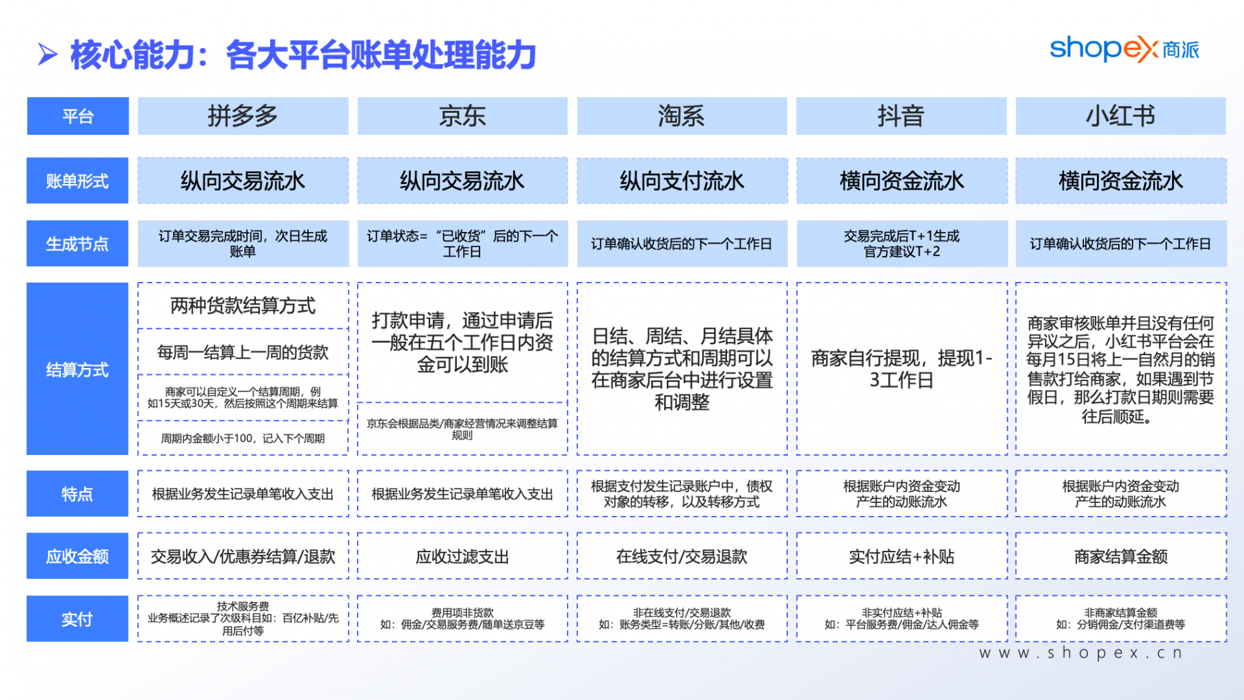Click 每周一结算上一周的货款 cell
The height and width of the screenshot is (700, 1244).
(x=243, y=352)
